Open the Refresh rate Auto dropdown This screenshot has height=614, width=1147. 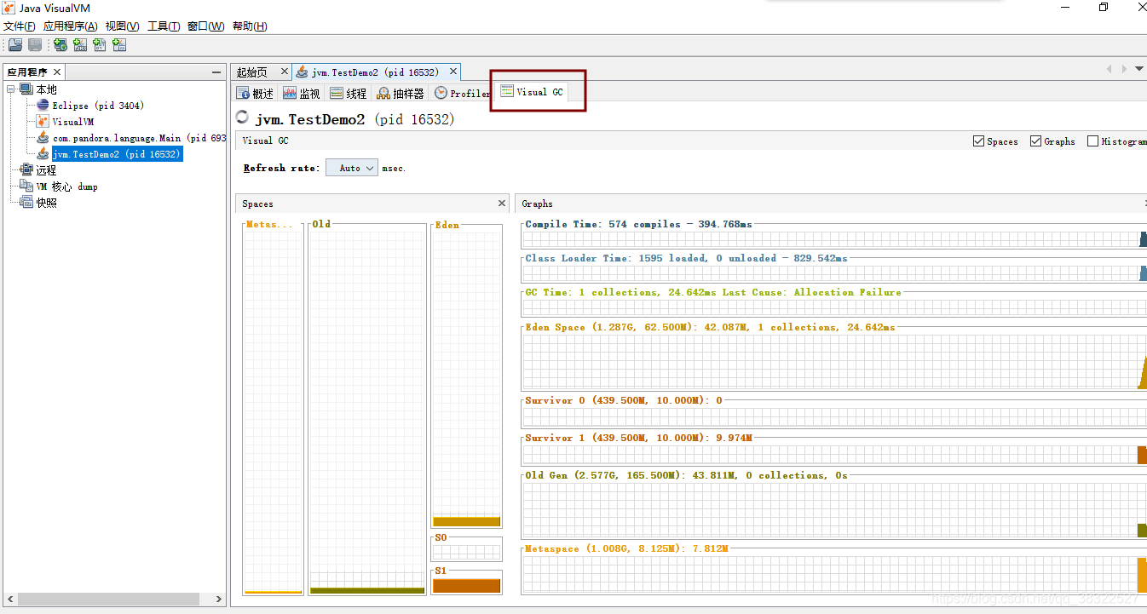click(x=352, y=168)
